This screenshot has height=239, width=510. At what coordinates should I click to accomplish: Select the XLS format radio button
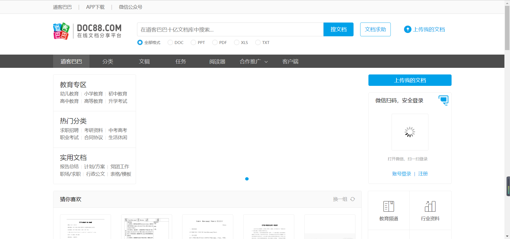[237, 42]
